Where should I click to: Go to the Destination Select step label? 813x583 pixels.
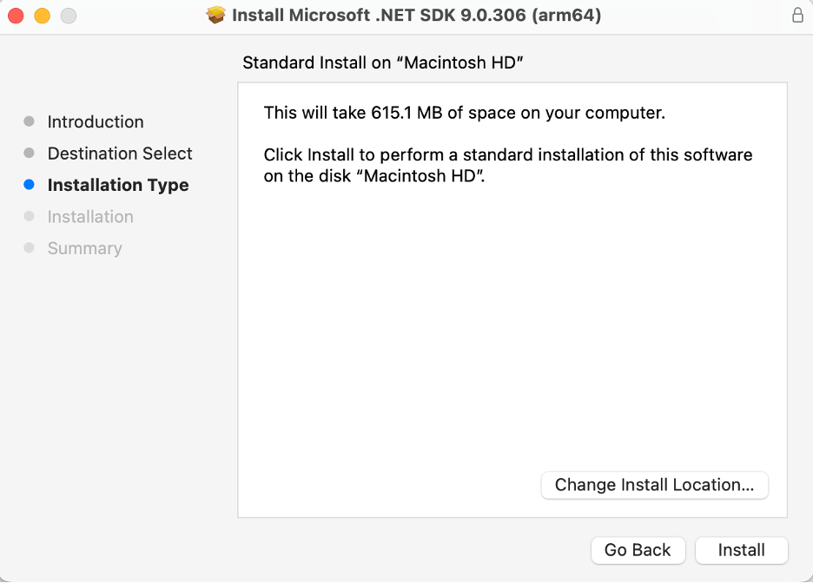(x=120, y=154)
